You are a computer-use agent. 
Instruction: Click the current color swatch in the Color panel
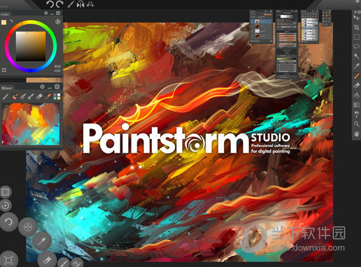(x=4, y=22)
